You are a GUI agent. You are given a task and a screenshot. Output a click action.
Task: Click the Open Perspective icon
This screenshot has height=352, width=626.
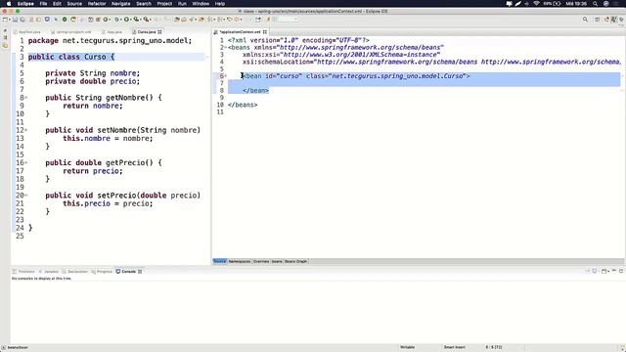[597, 20]
